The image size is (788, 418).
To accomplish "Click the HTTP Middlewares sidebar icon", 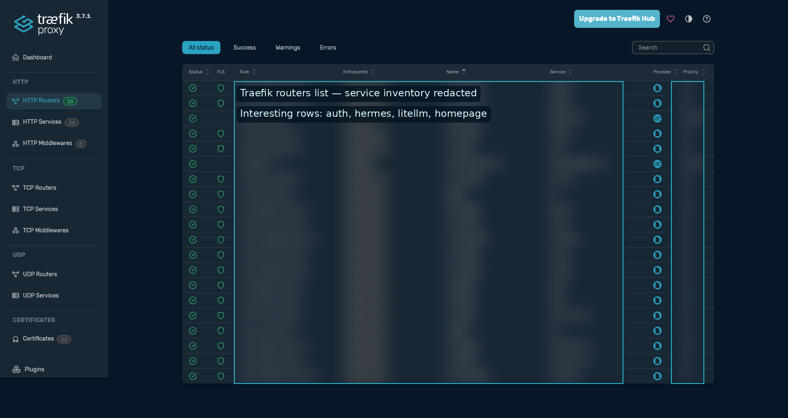I will click(16, 144).
